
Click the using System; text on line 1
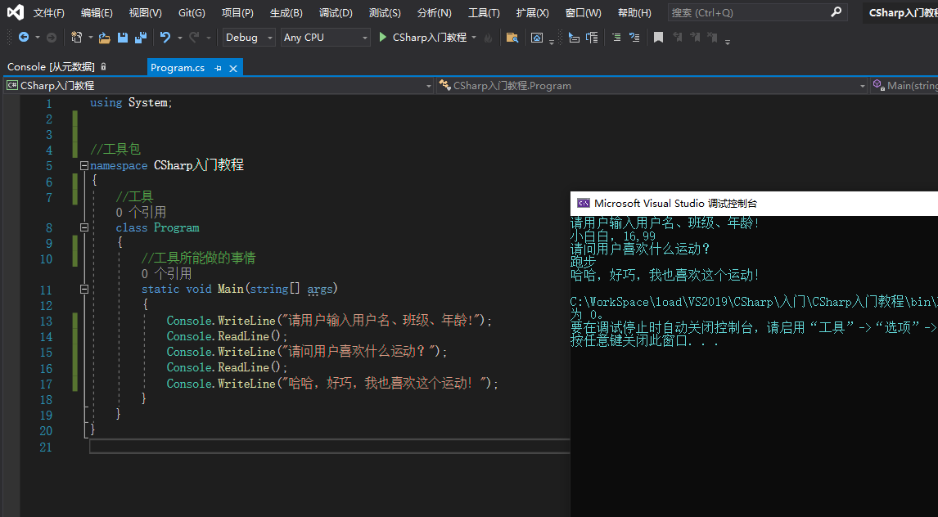(x=131, y=103)
